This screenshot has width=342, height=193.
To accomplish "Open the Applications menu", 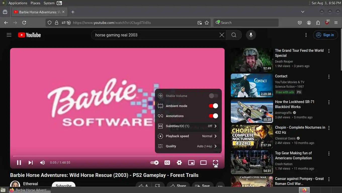I will [x=18, y=3].
